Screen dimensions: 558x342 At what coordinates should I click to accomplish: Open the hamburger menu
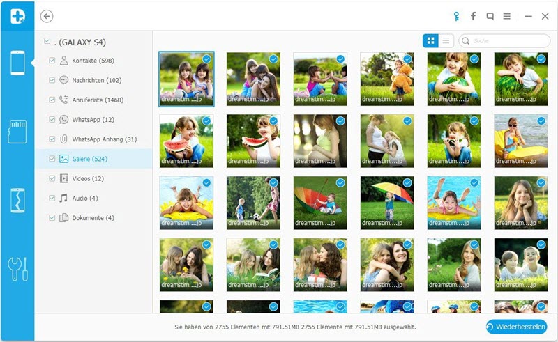[507, 16]
